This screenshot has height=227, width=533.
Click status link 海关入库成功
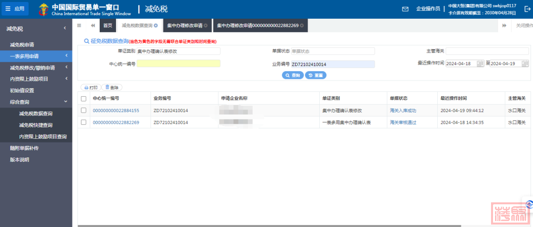403,111
